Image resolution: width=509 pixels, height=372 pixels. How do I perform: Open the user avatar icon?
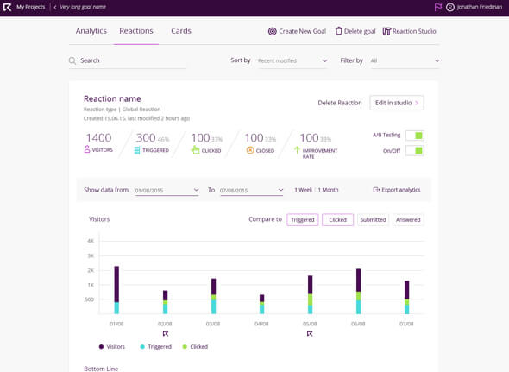click(x=450, y=7)
